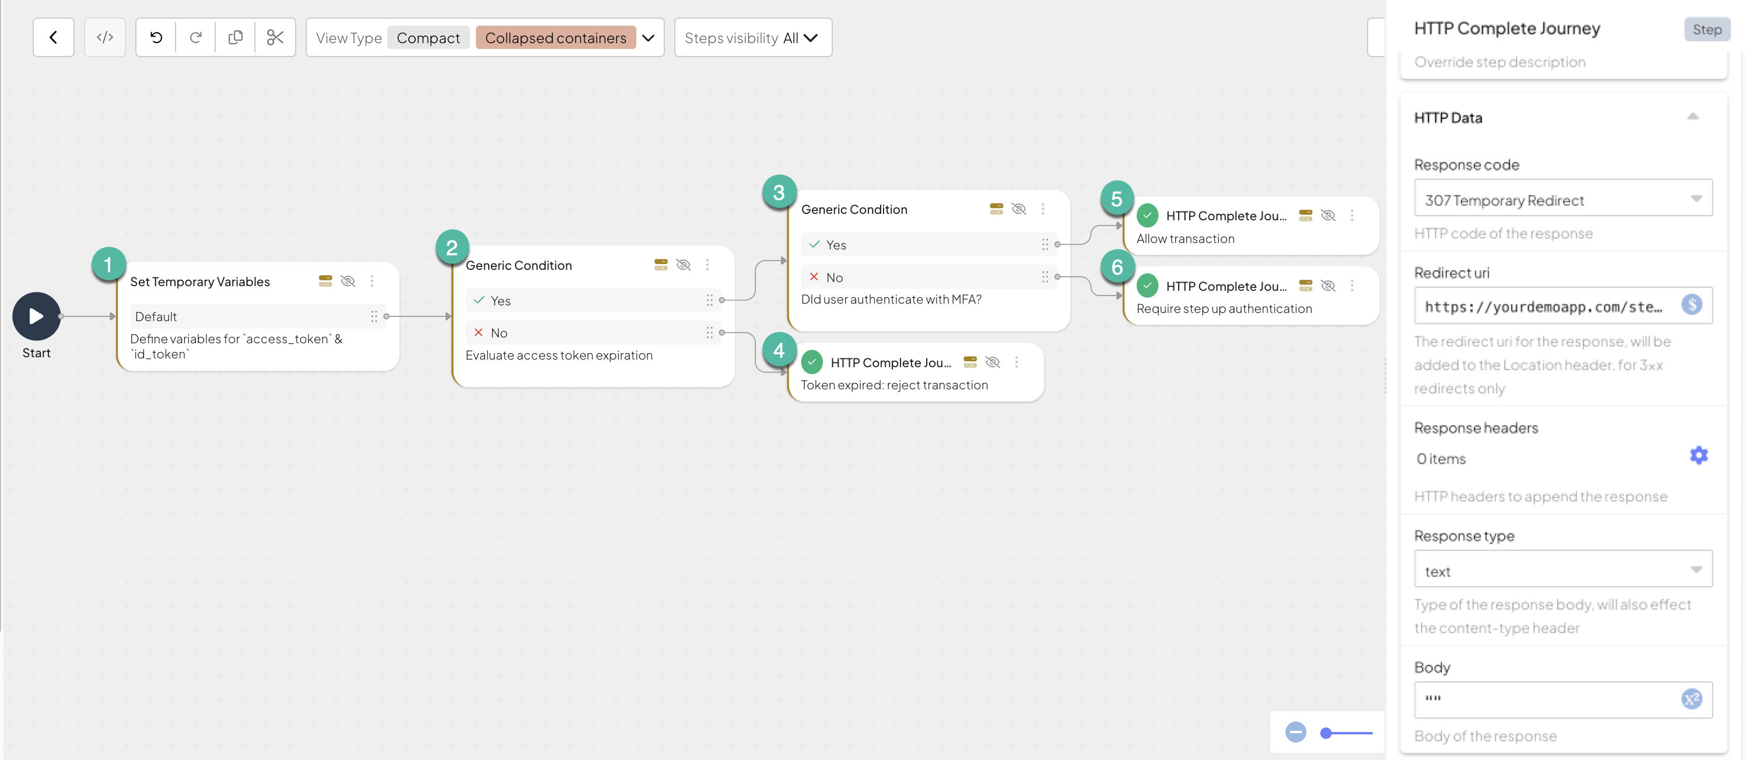Open Response headers gear settings
Viewport: 1745px width, 760px height.
[1698, 455]
